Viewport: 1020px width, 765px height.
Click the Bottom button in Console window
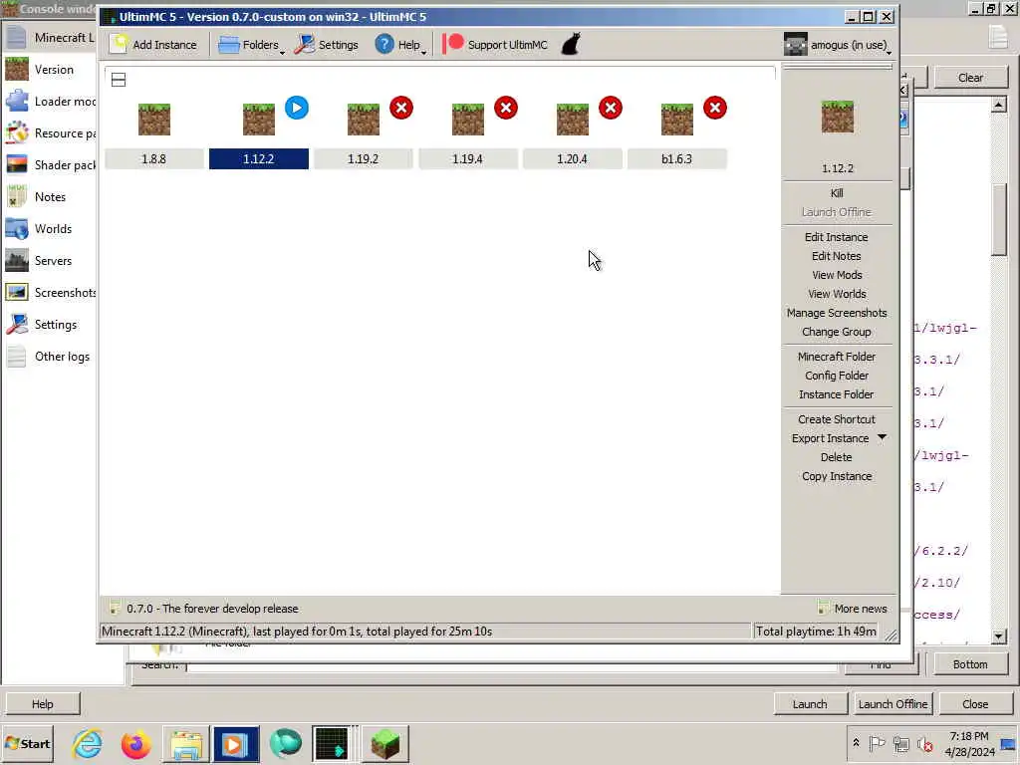pyautogui.click(x=970, y=664)
